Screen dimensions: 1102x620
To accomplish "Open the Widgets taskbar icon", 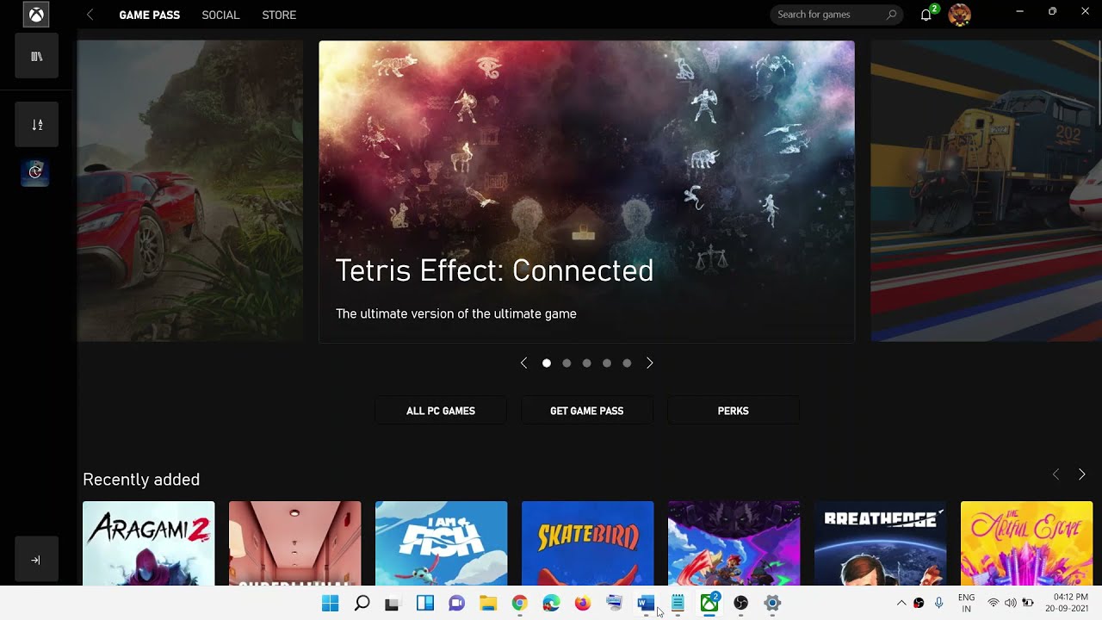I will (x=424, y=604).
